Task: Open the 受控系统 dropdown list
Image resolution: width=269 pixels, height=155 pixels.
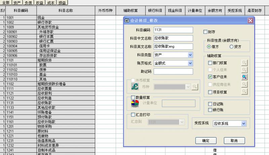Action: click(x=243, y=123)
